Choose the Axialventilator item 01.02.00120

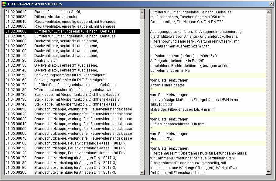click(x=72, y=61)
